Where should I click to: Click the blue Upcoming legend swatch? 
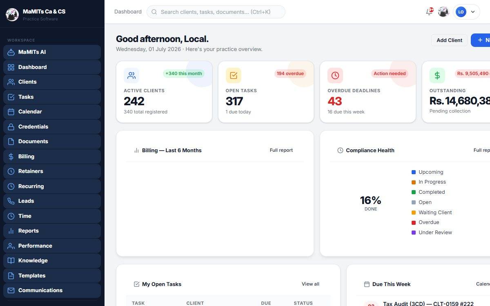[414, 172]
